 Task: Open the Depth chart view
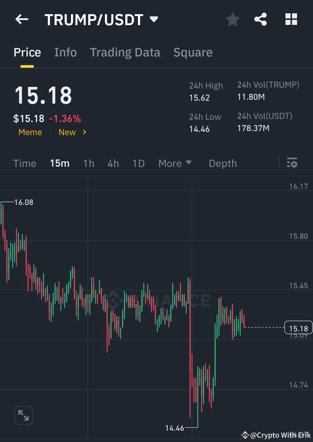click(223, 163)
